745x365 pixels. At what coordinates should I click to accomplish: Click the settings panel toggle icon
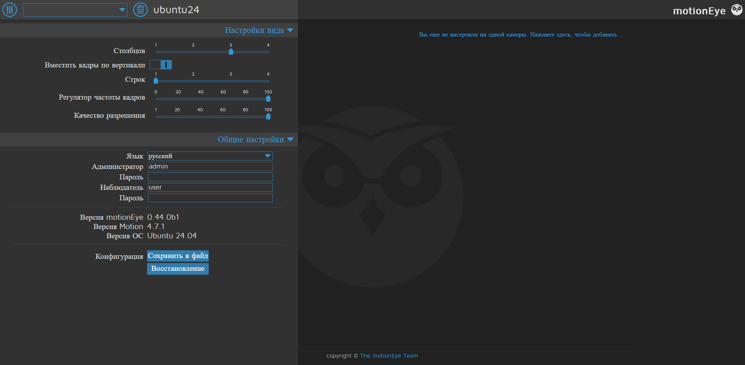pyautogui.click(x=10, y=10)
